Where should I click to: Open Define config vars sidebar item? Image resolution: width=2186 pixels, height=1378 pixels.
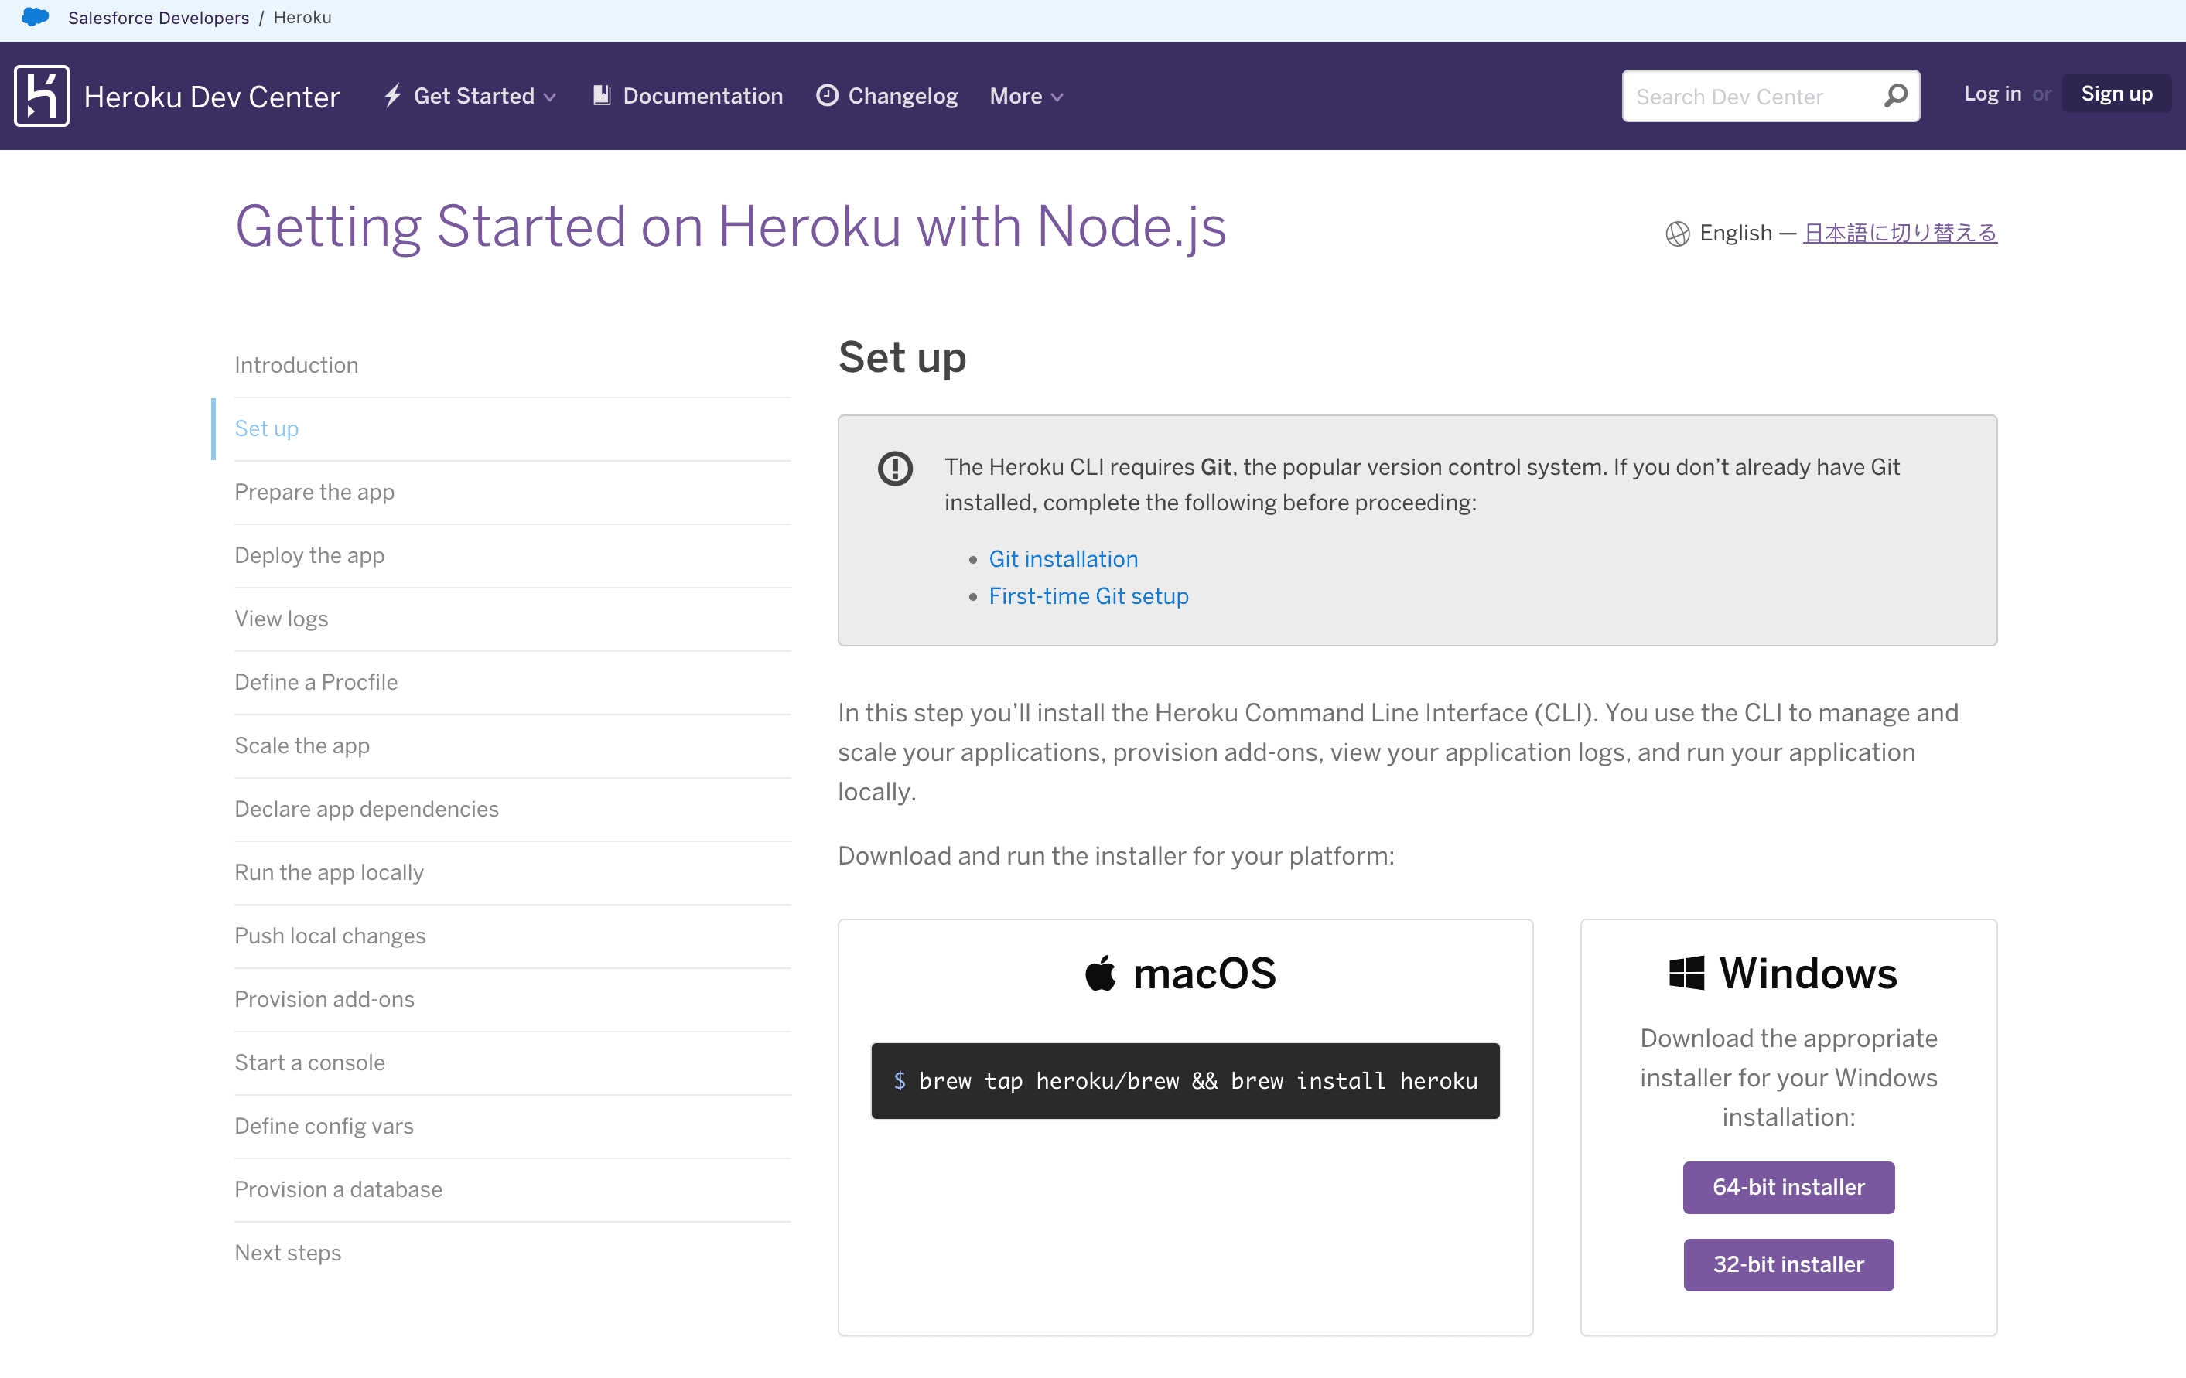point(512,1127)
